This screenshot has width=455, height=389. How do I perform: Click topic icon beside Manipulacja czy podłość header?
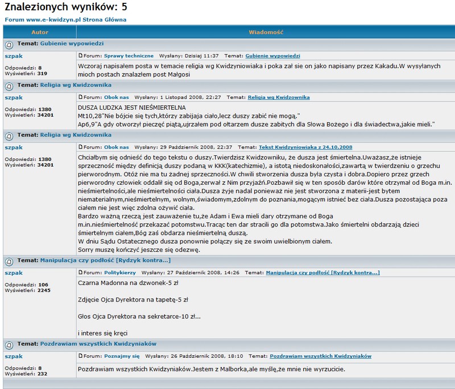9,261
